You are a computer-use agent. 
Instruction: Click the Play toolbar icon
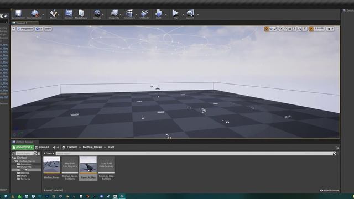(x=176, y=14)
